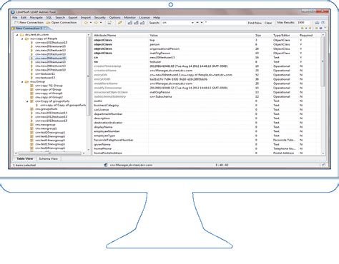The image size is (339, 264).
Task: Select the cn=testuser13 tree entry
Action: click(x=45, y=78)
